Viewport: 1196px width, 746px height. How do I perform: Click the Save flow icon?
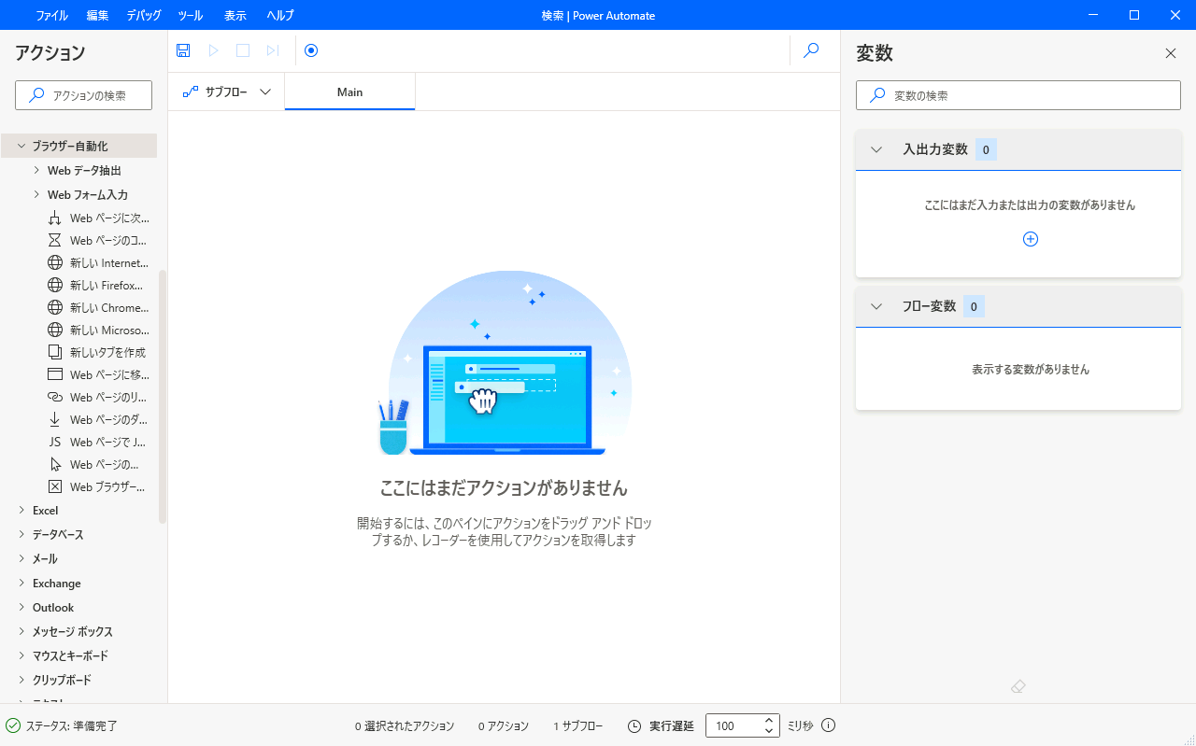[x=183, y=50]
